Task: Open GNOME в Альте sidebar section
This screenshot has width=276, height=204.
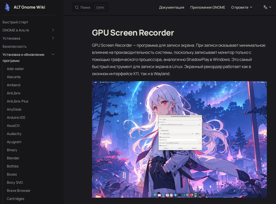Action: pyautogui.click(x=16, y=30)
